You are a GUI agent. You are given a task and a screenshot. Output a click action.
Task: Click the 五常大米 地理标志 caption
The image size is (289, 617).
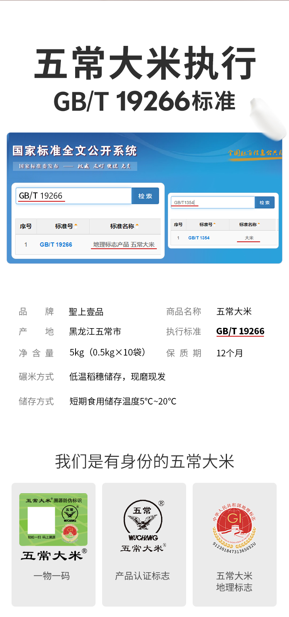click(x=234, y=582)
